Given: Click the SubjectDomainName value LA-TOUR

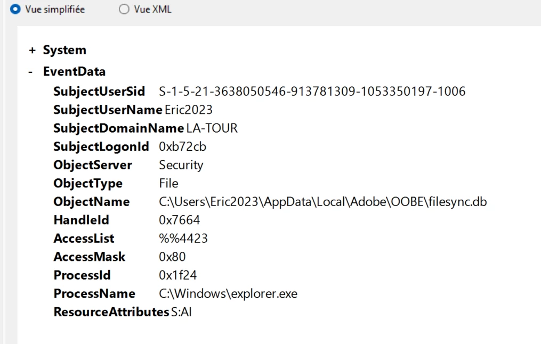Looking at the screenshot, I should (212, 128).
